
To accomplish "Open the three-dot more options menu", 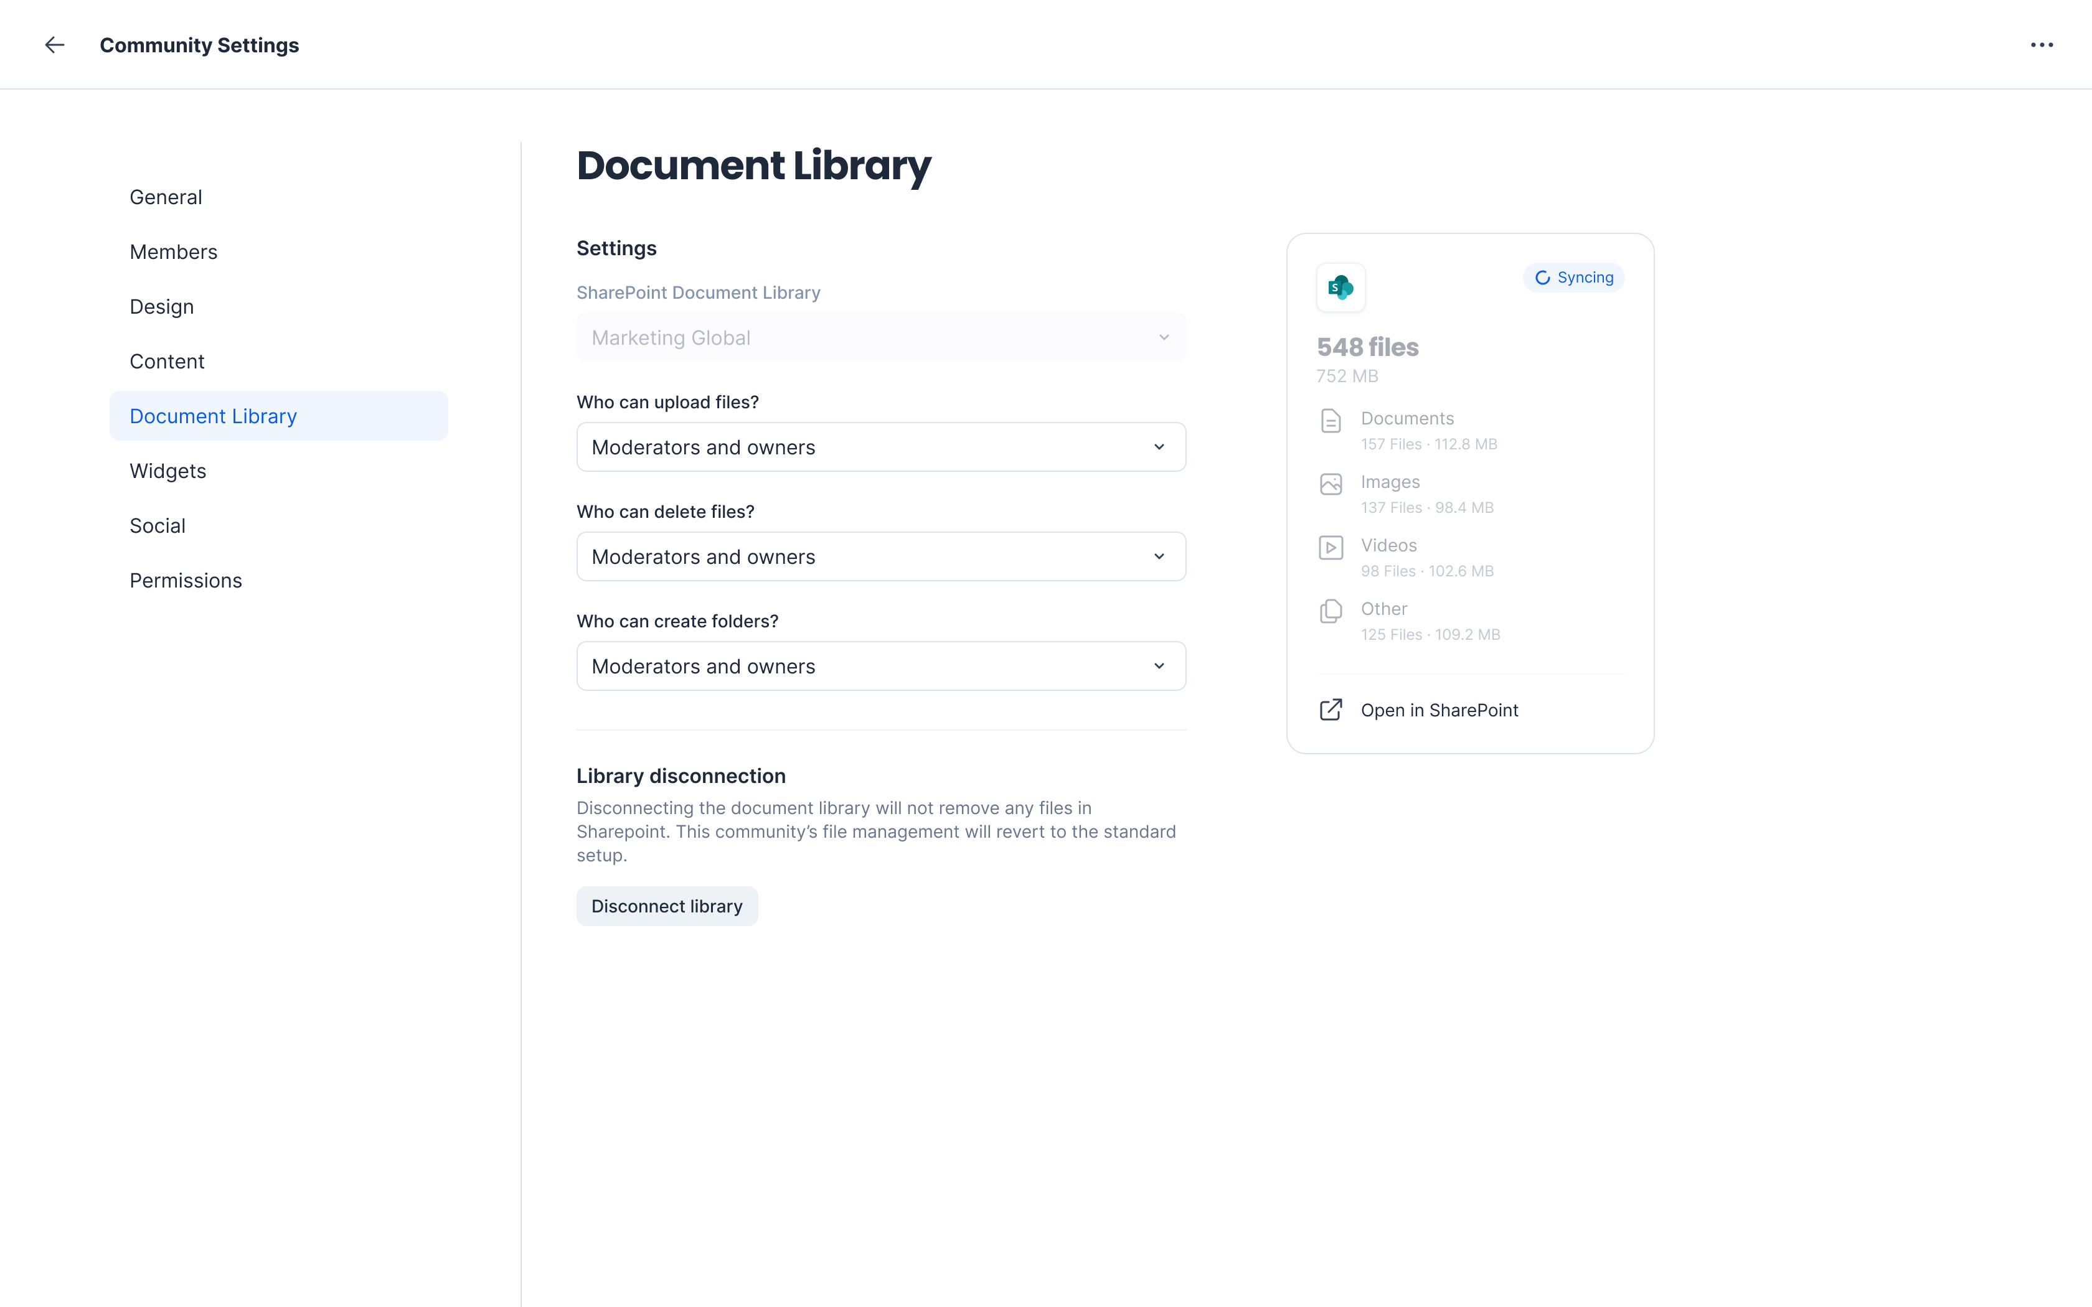I will pyautogui.click(x=2041, y=45).
